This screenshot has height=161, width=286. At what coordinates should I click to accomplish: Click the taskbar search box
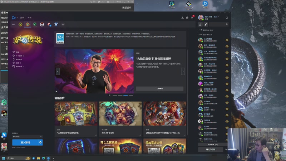coord(18,158)
